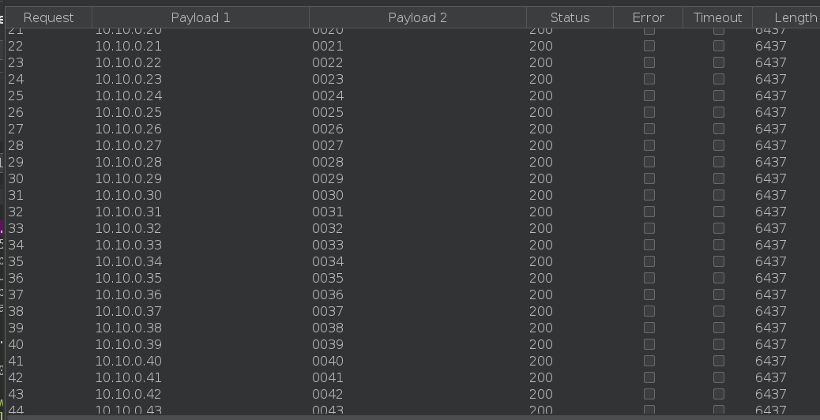Toggle Timeout checkbox in request 38 row
Viewport: 820px width, 420px height.
tap(719, 311)
